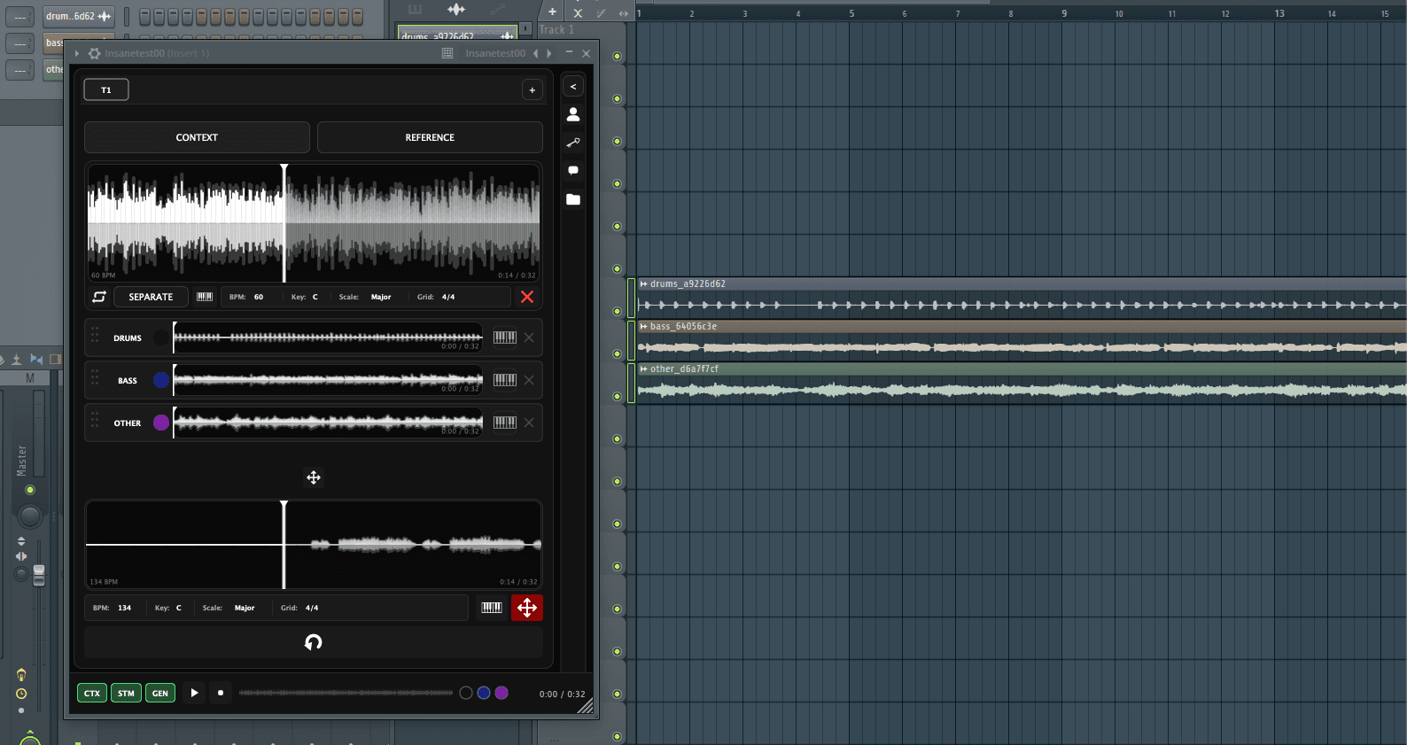This screenshot has width=1407, height=745.
Task: Add a new tab with the plus button
Action: coord(532,89)
